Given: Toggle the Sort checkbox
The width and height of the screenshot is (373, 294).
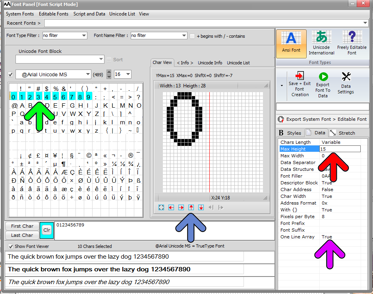Looking at the screenshot, I should click(109, 60).
